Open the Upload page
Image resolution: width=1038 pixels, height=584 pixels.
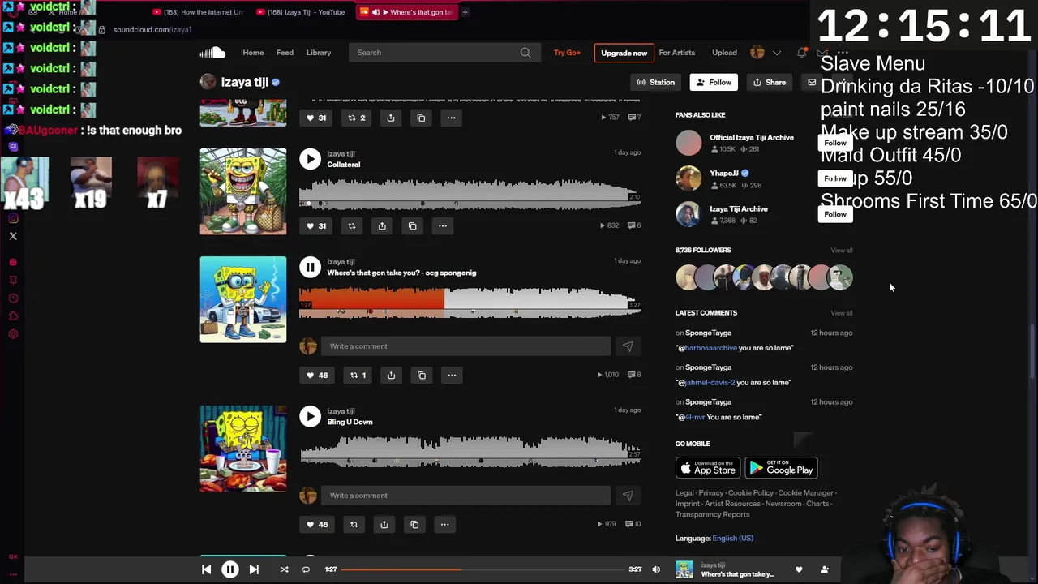click(724, 53)
